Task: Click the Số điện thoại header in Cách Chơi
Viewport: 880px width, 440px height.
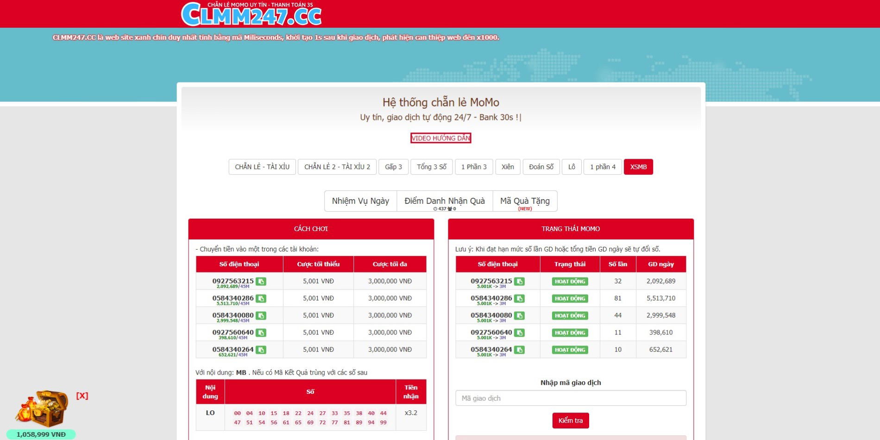Action: [x=239, y=264]
